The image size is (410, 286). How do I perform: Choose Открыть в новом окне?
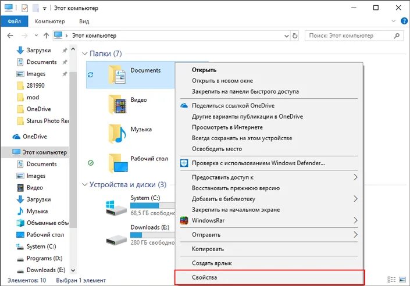(x=269, y=81)
